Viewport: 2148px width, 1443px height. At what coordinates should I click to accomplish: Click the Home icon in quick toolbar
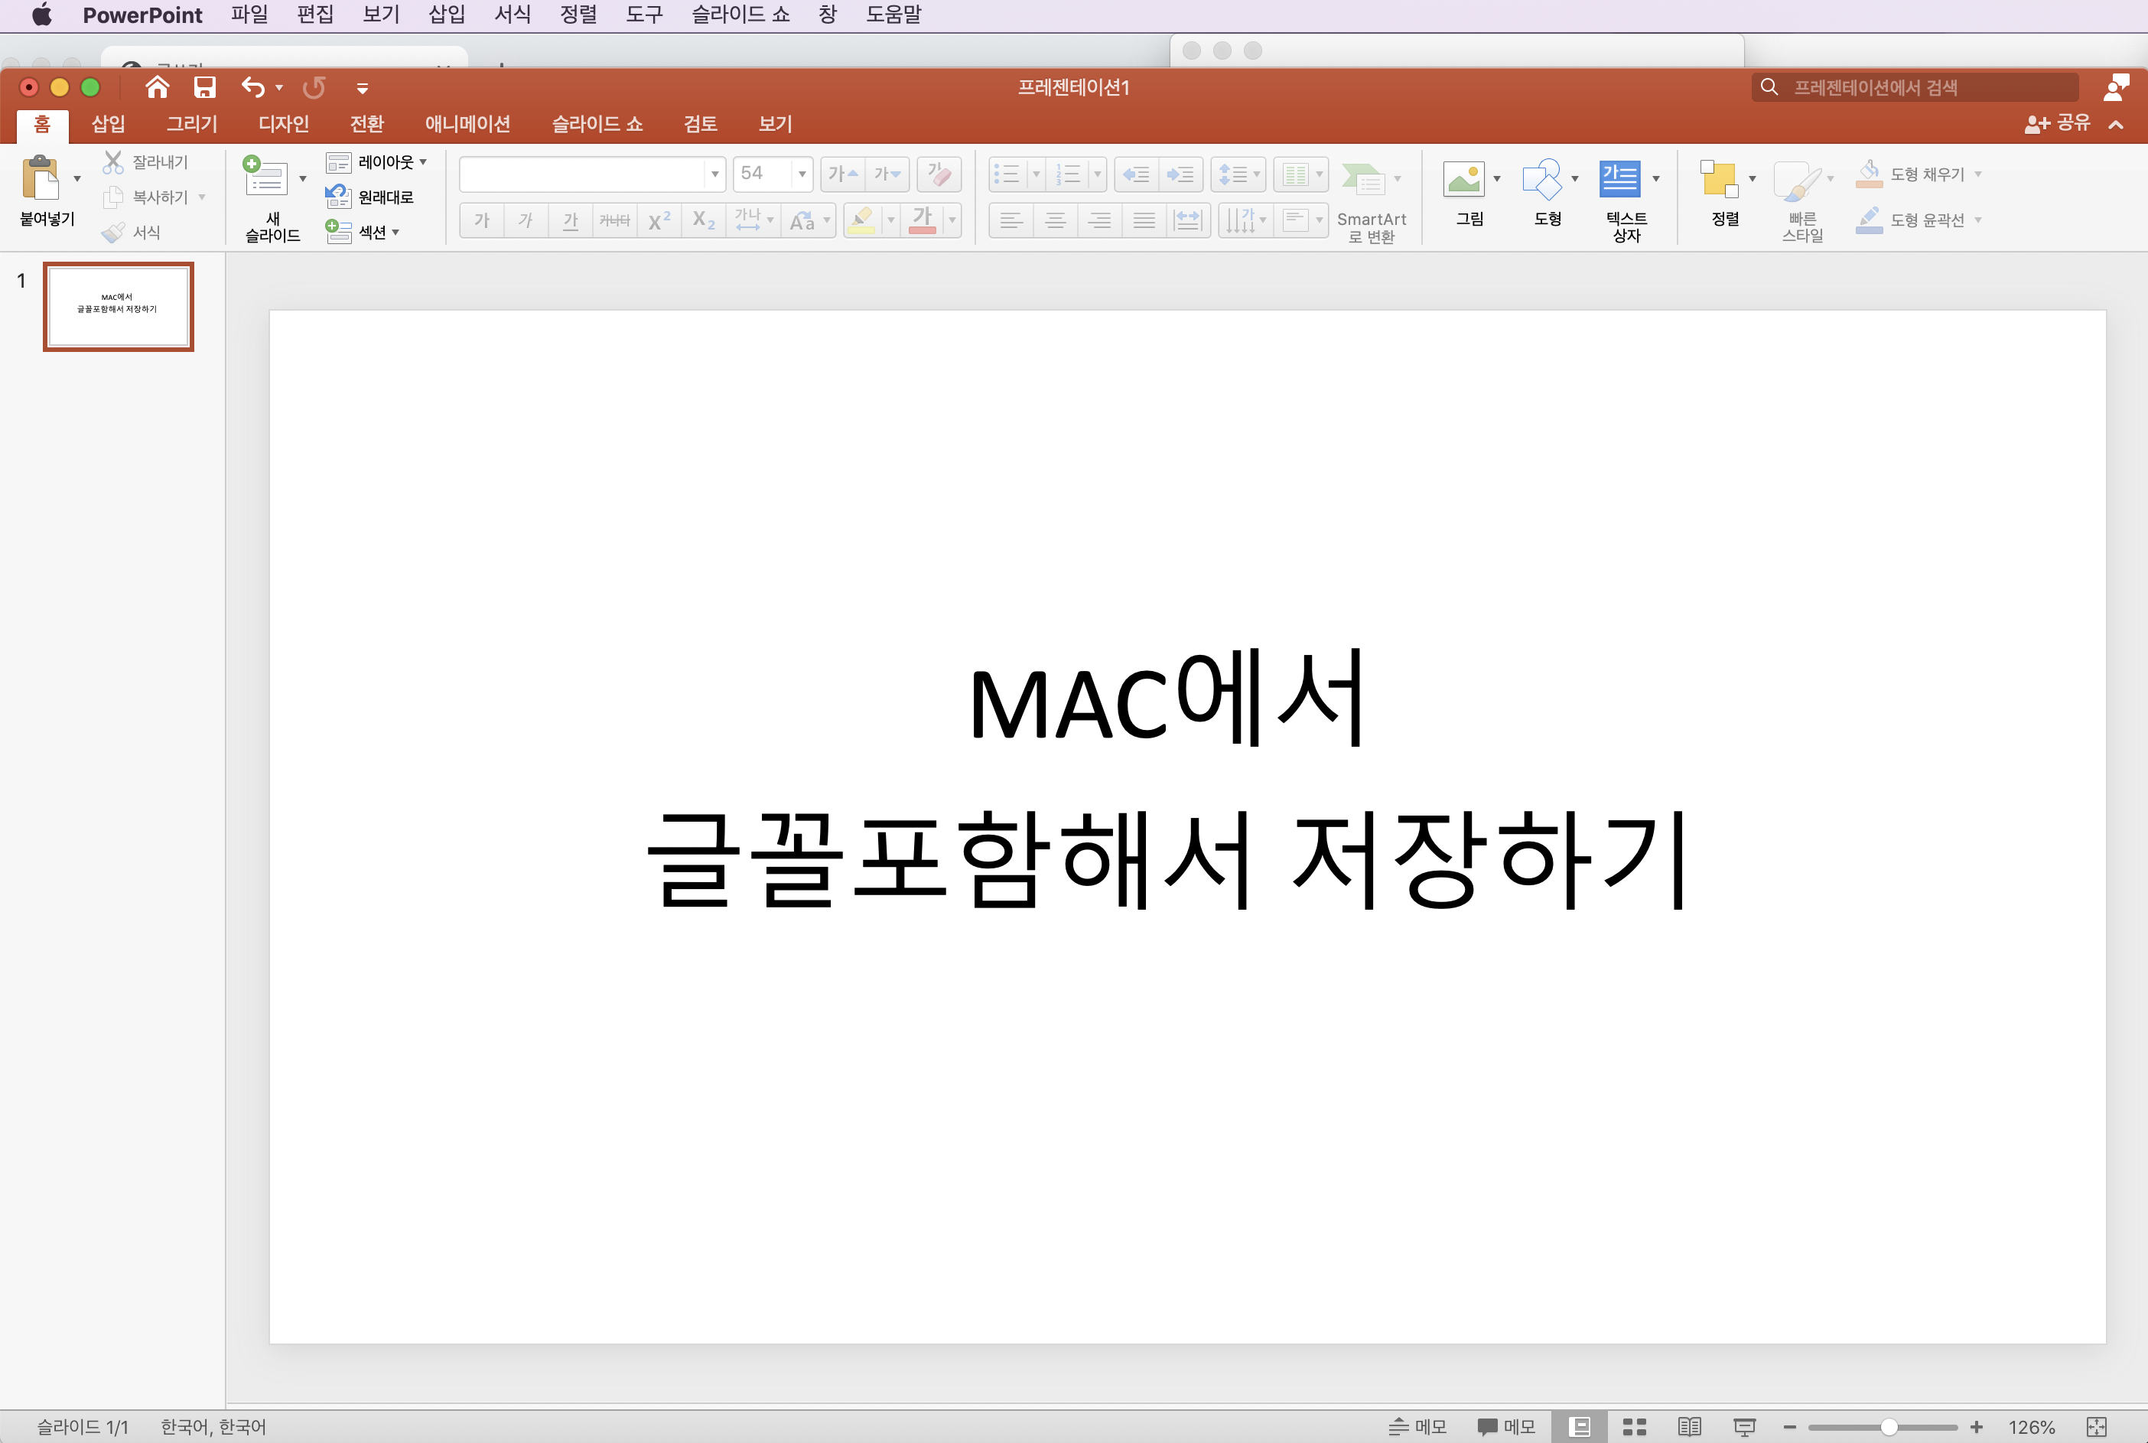pos(158,87)
